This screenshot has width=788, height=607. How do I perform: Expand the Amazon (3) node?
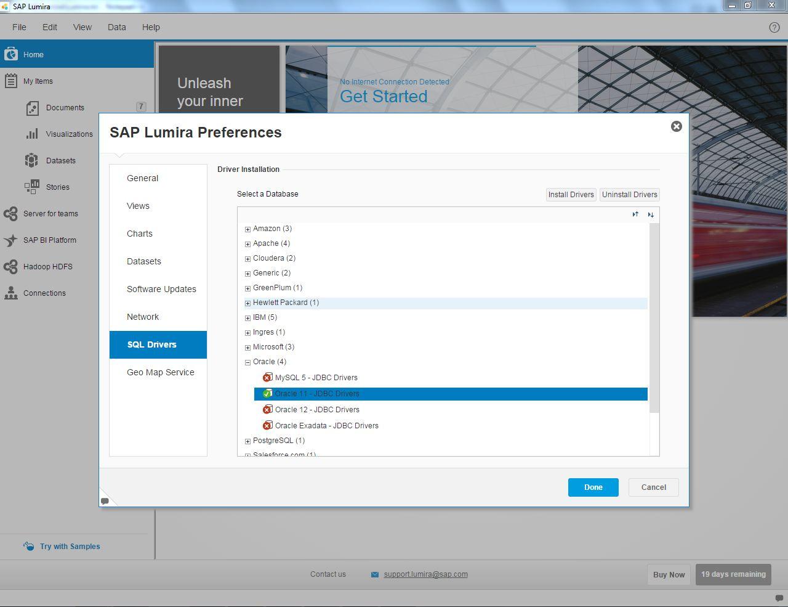(247, 229)
